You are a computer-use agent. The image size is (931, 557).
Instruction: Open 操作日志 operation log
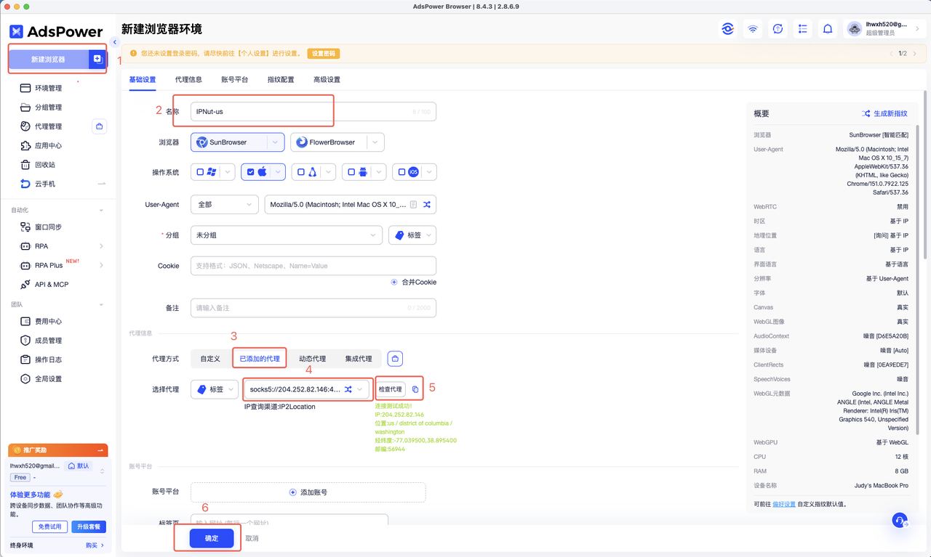point(48,360)
